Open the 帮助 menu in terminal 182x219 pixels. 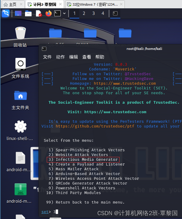pyautogui.click(x=100, y=57)
